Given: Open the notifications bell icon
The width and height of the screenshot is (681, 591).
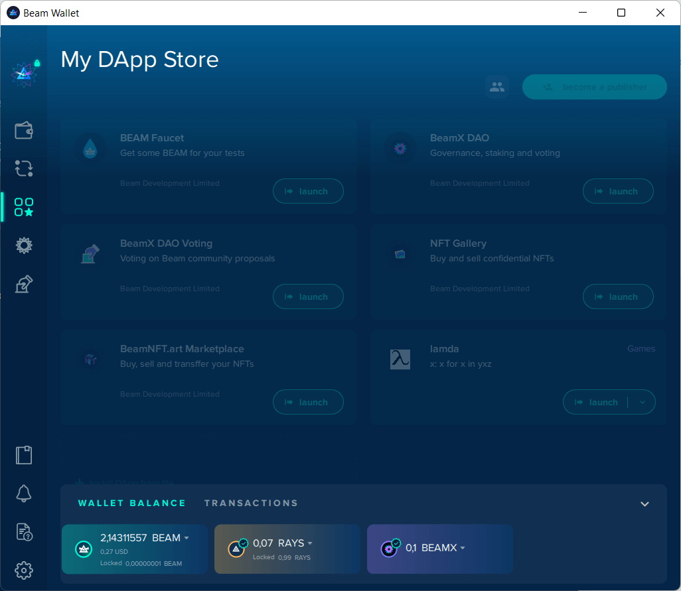Looking at the screenshot, I should 24,493.
